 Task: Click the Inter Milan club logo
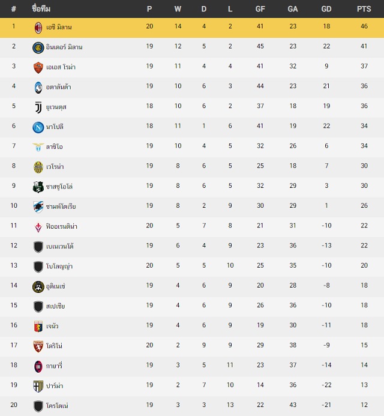tap(38, 47)
